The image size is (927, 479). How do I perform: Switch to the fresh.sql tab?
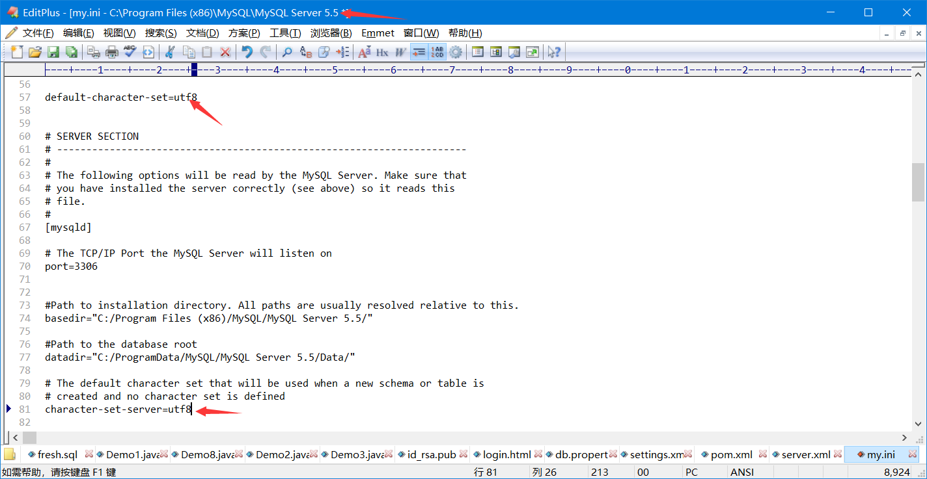(57, 454)
